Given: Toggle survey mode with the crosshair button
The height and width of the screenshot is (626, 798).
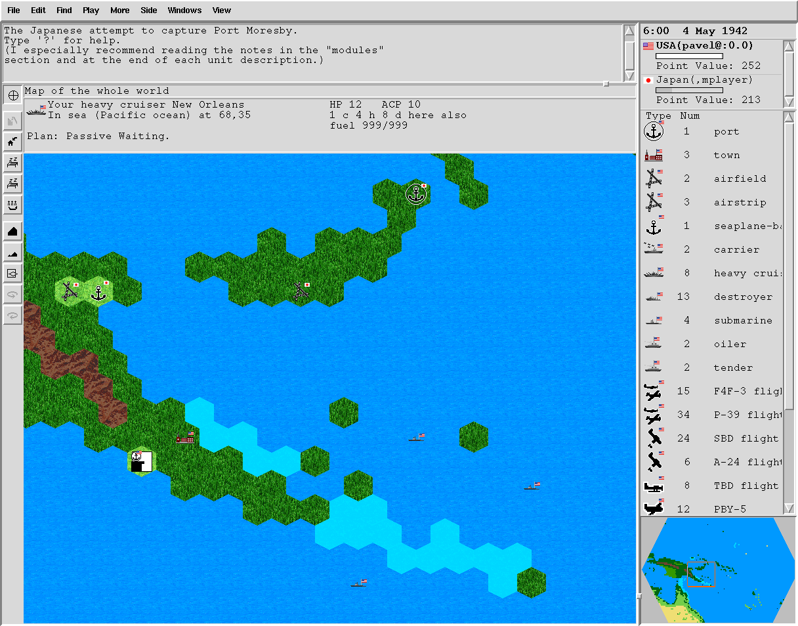Looking at the screenshot, I should coord(13,95).
